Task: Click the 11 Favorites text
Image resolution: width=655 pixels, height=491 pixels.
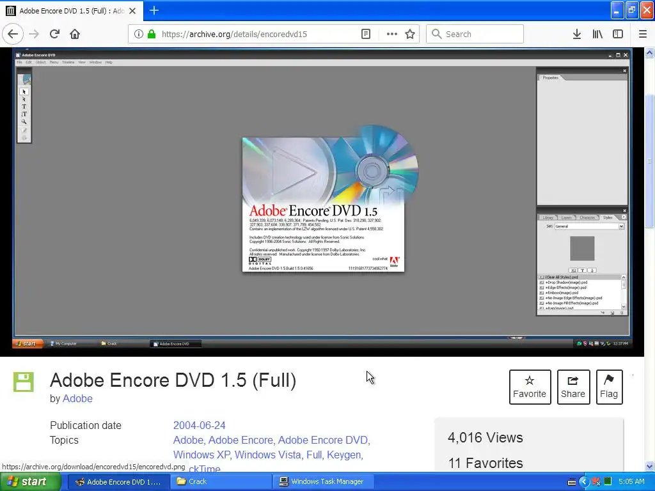Action: coord(485,463)
